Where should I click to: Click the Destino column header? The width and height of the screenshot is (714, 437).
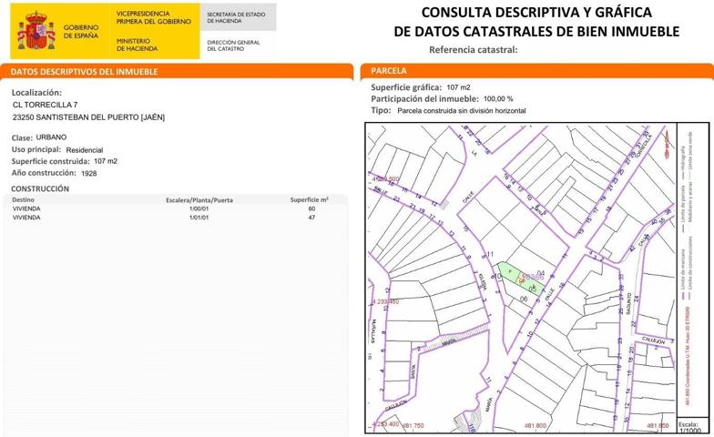24,198
